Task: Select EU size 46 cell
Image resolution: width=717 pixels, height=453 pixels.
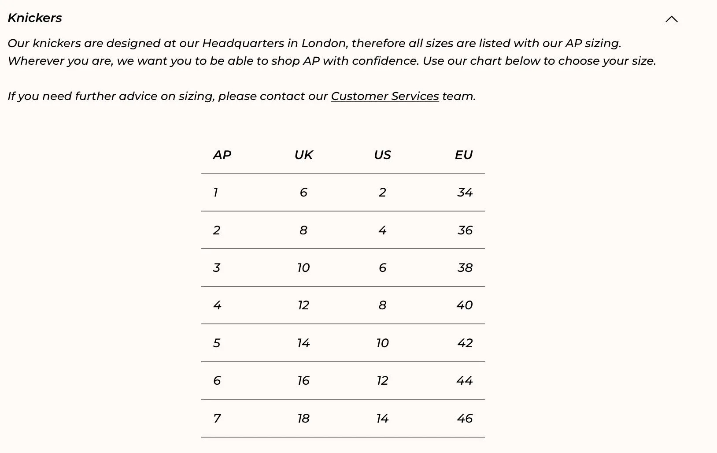Action: [465, 419]
